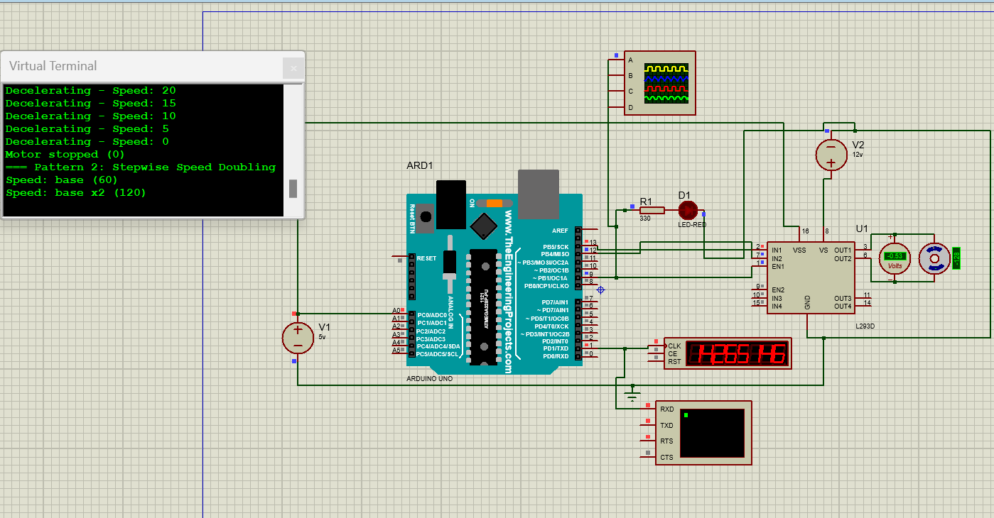Click the 'Decelerating - Speed: 15' terminal line
This screenshot has height=518, width=994.
[90, 103]
